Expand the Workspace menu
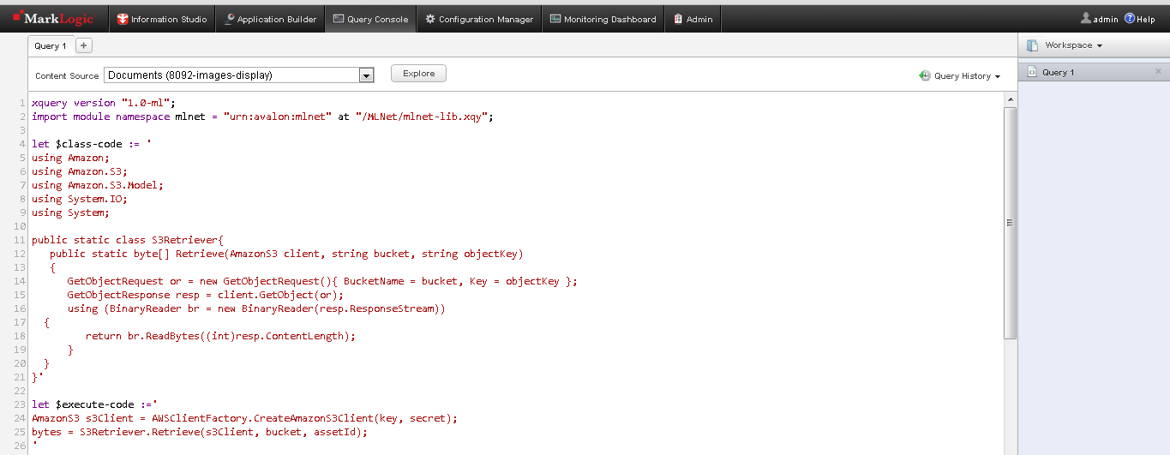The height and width of the screenshot is (455, 1170). point(1073,45)
